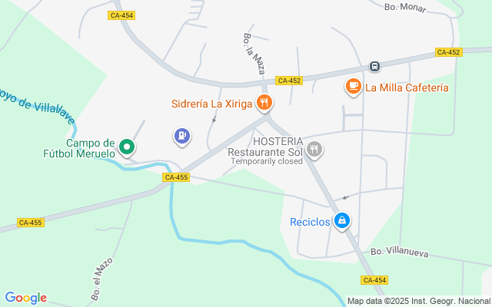Select the Reciclos text label
The image size is (492, 307).
click(310, 222)
